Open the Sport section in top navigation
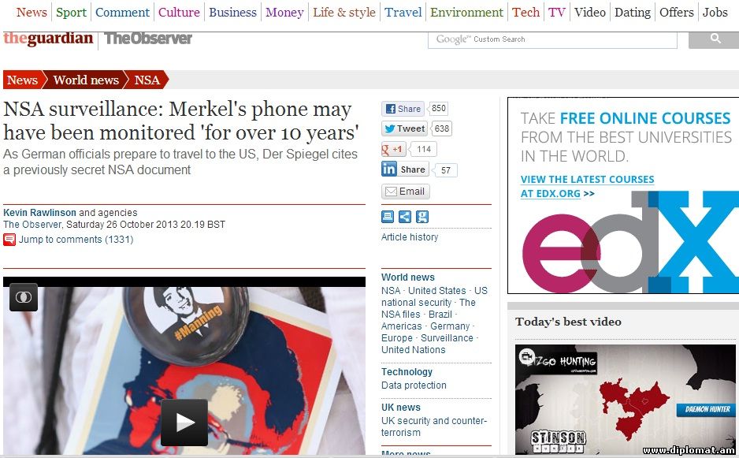Viewport: 739px width, 458px height. (71, 13)
